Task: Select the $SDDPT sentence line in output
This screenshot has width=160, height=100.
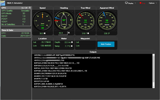Action: click(x=42, y=81)
